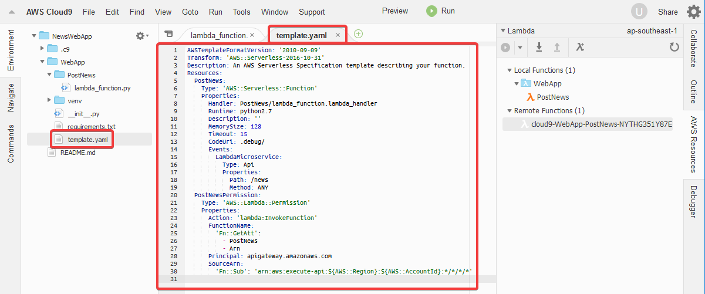
Task: Open the Tools menu
Action: coord(241,12)
